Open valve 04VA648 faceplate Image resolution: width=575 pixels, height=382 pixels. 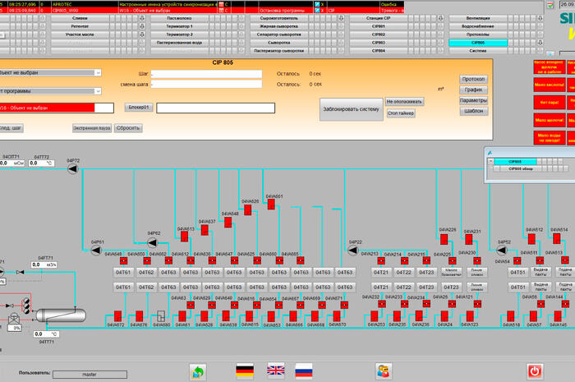(x=228, y=222)
